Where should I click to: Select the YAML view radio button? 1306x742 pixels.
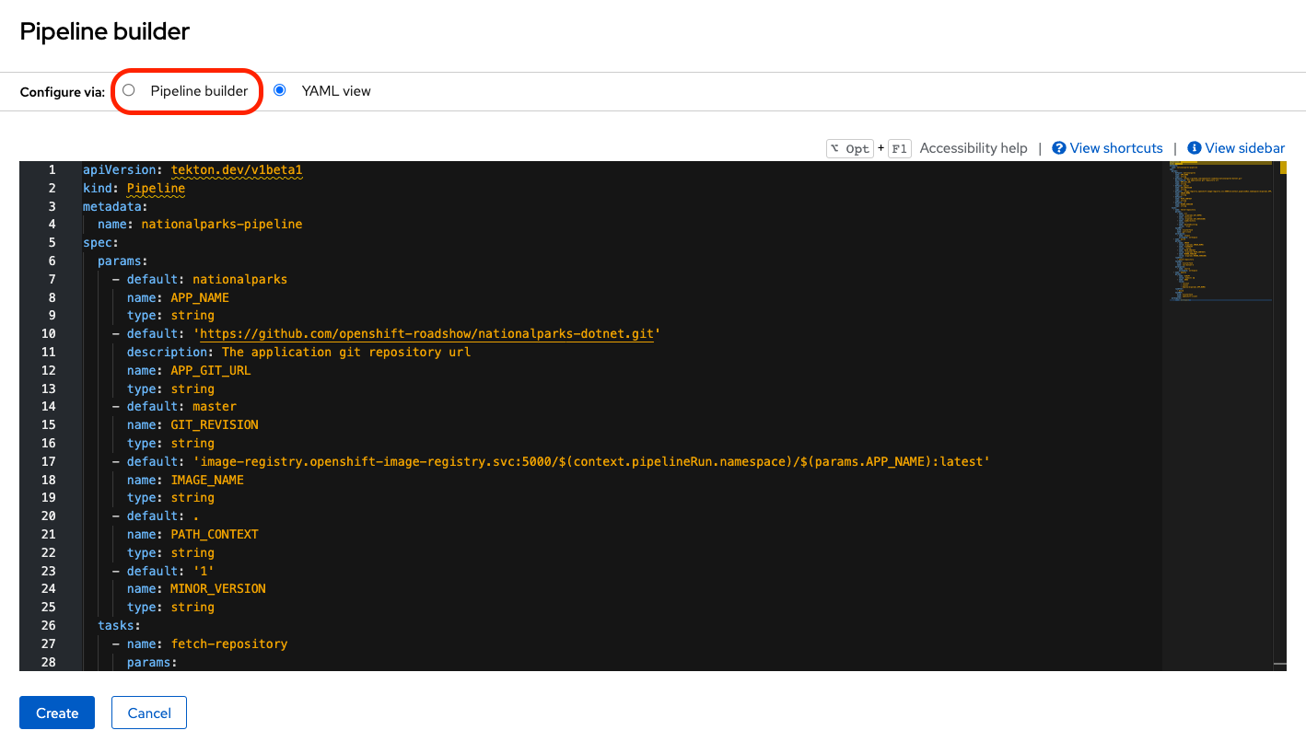tap(280, 90)
